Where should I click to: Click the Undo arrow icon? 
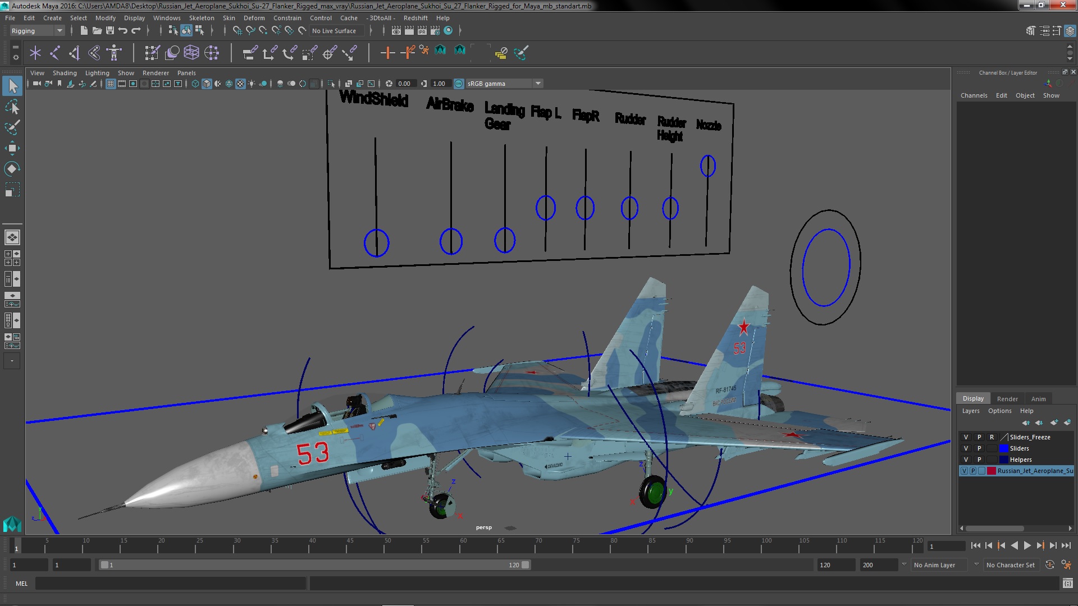click(x=123, y=30)
